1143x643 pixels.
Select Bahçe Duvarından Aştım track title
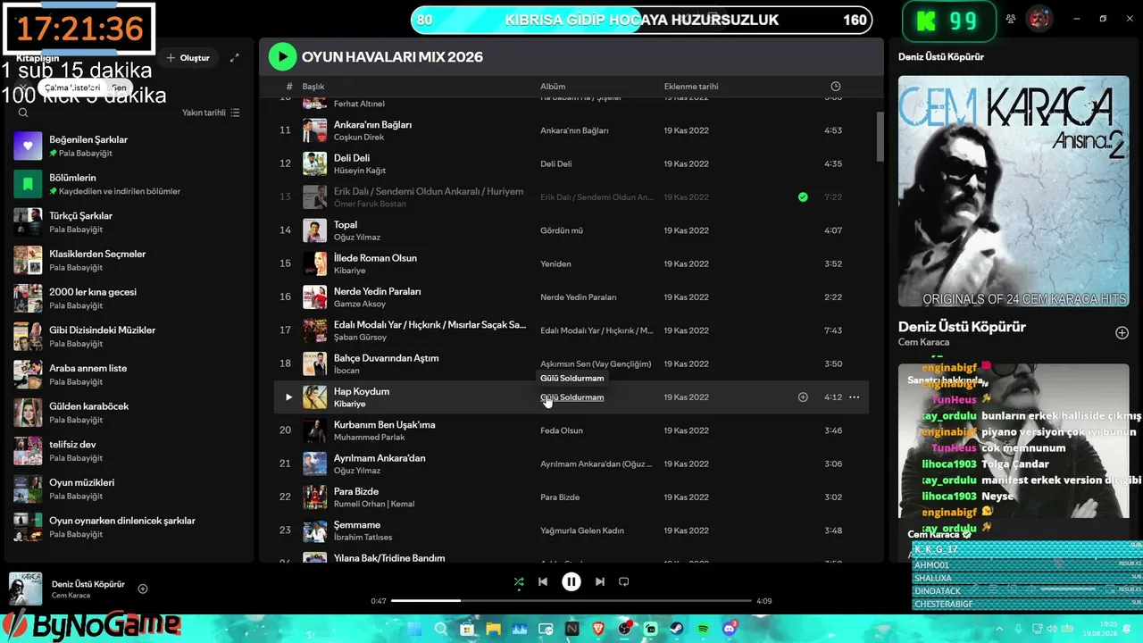click(387, 358)
